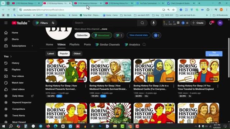Image resolution: width=230 pixels, height=129 pixels.
Task: Click the Subscribe button
Action: point(82,35)
